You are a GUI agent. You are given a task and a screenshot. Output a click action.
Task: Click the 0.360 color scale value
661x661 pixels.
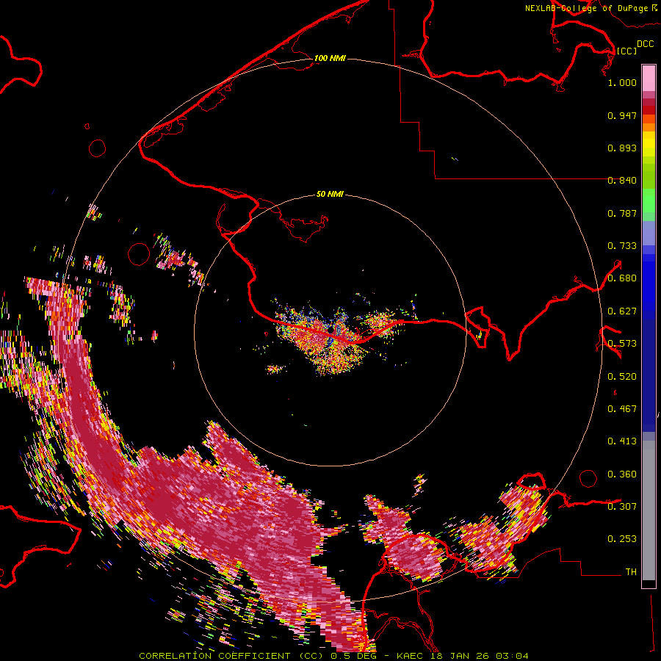point(622,474)
